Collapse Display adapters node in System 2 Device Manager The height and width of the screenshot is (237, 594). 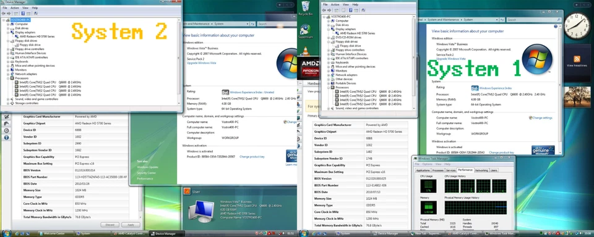pos(7,32)
